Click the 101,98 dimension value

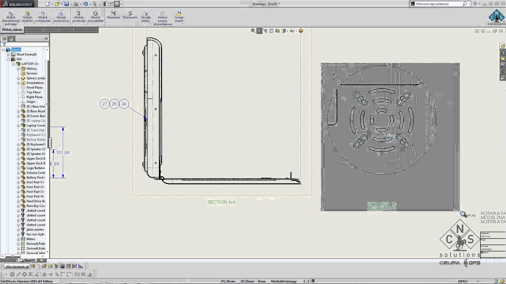(x=63, y=153)
